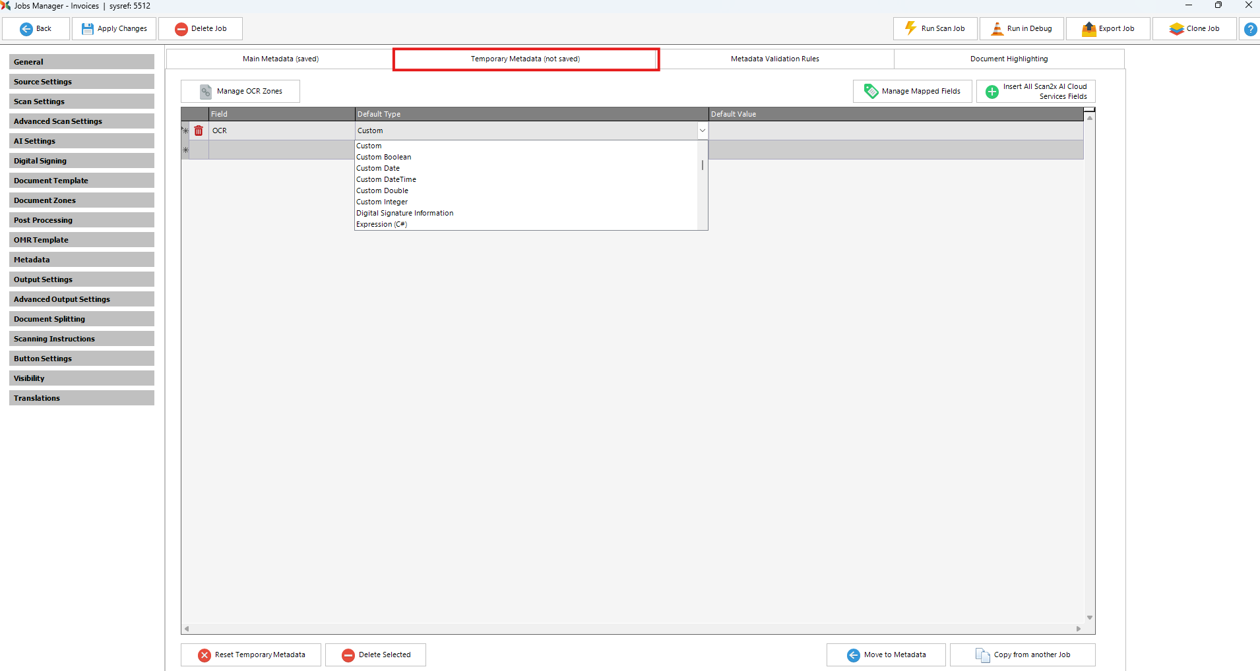Click the Default Value cell for OCR

(895, 131)
